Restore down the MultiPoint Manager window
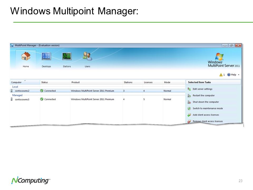Viewport: 253px width, 190px height. click(x=231, y=45)
